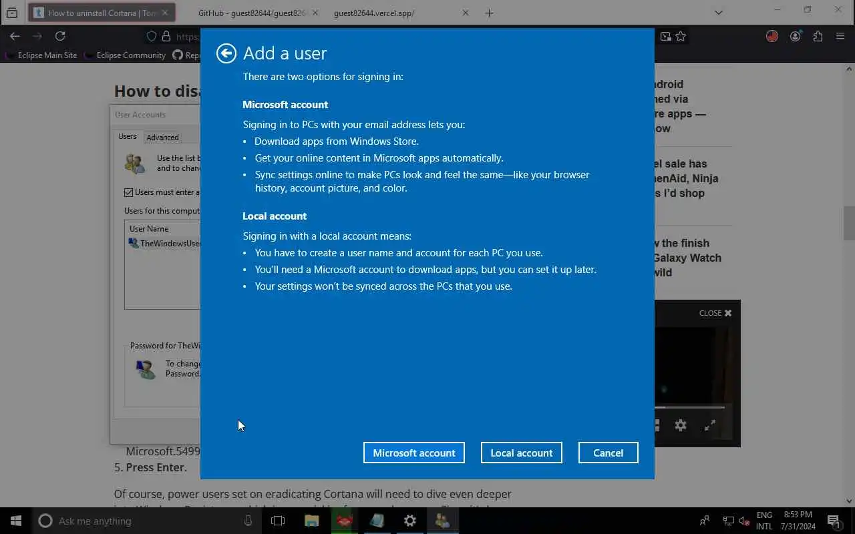Go back using the Add a user arrow

click(226, 53)
